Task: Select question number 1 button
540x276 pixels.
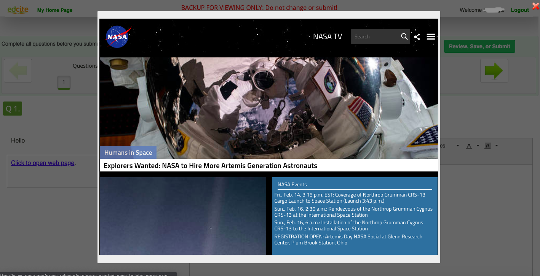Action: tap(64, 82)
